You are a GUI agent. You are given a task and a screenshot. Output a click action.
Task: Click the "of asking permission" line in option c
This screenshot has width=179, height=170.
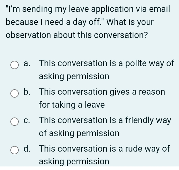(79, 134)
